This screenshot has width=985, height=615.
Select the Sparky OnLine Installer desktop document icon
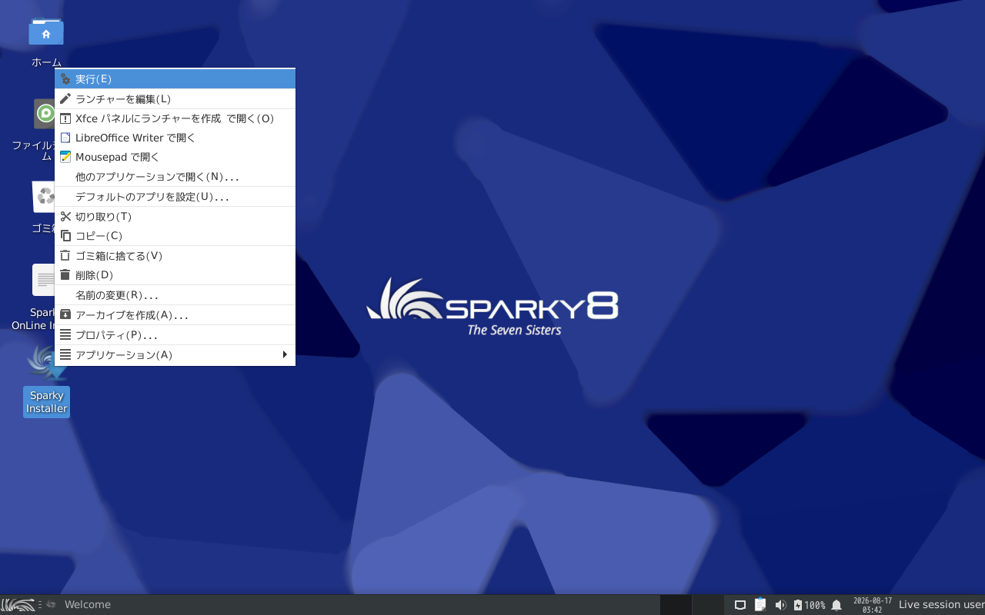[x=43, y=280]
